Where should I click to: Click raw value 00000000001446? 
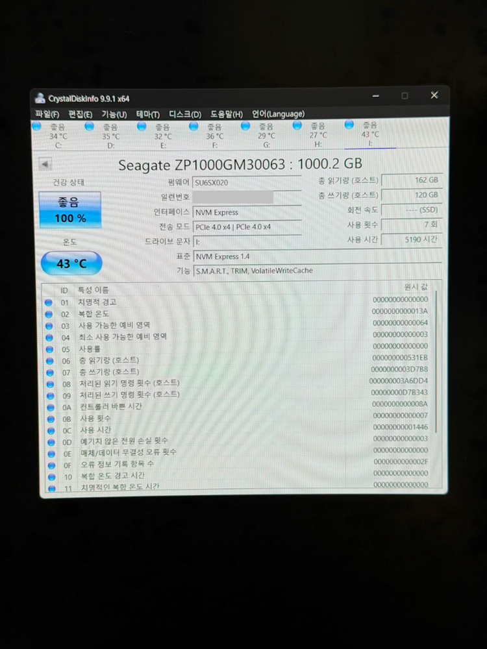coord(401,427)
